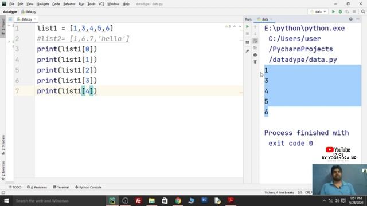The image size is (367, 206).
Task: Open Run panel settings gear
Action: point(350,19)
